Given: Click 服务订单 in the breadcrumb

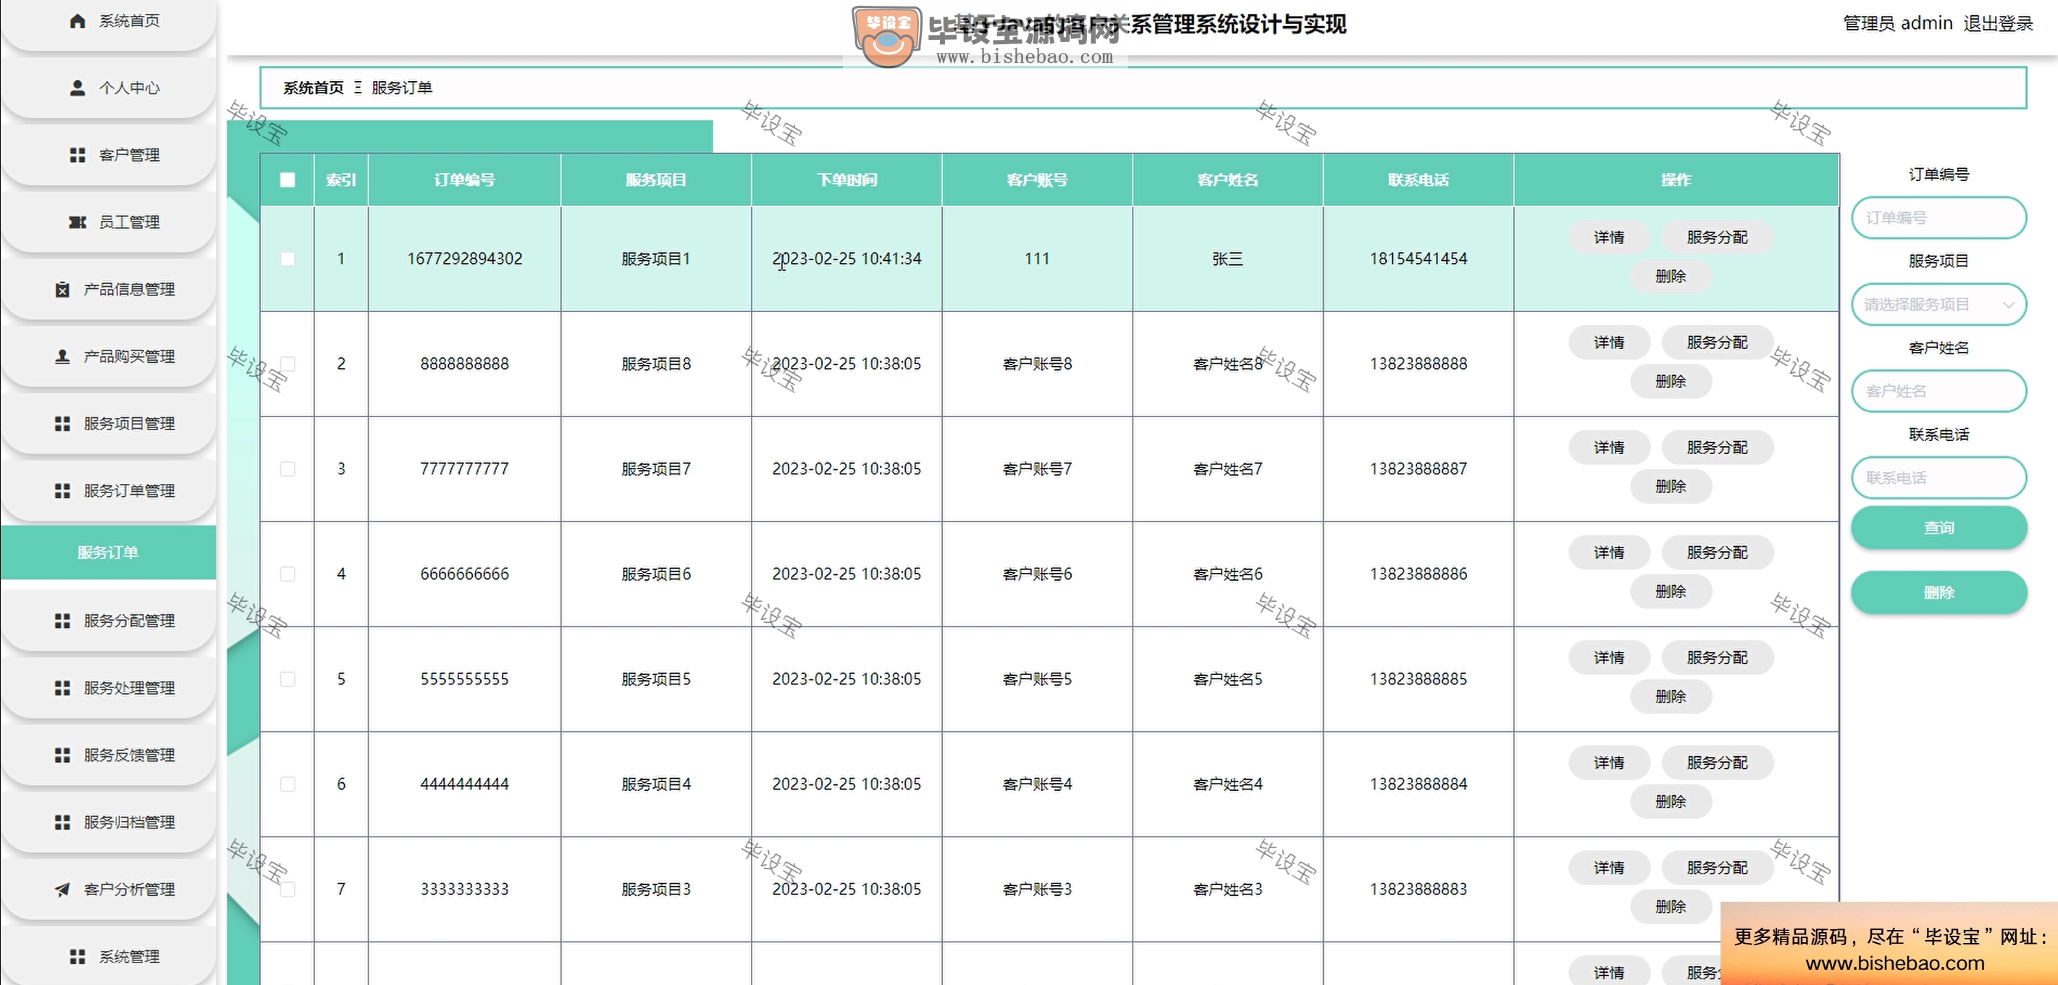Looking at the screenshot, I should (402, 88).
